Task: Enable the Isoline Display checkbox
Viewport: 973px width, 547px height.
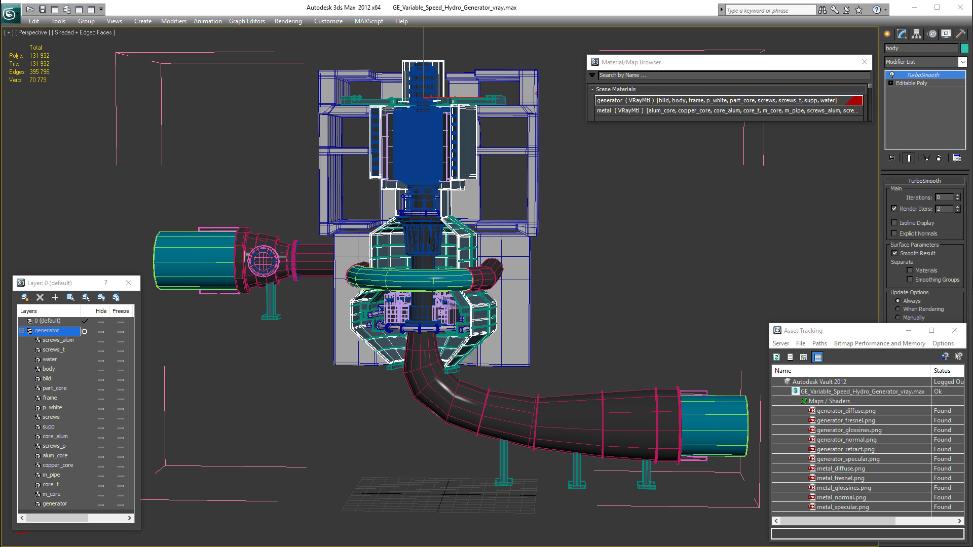Action: [894, 223]
